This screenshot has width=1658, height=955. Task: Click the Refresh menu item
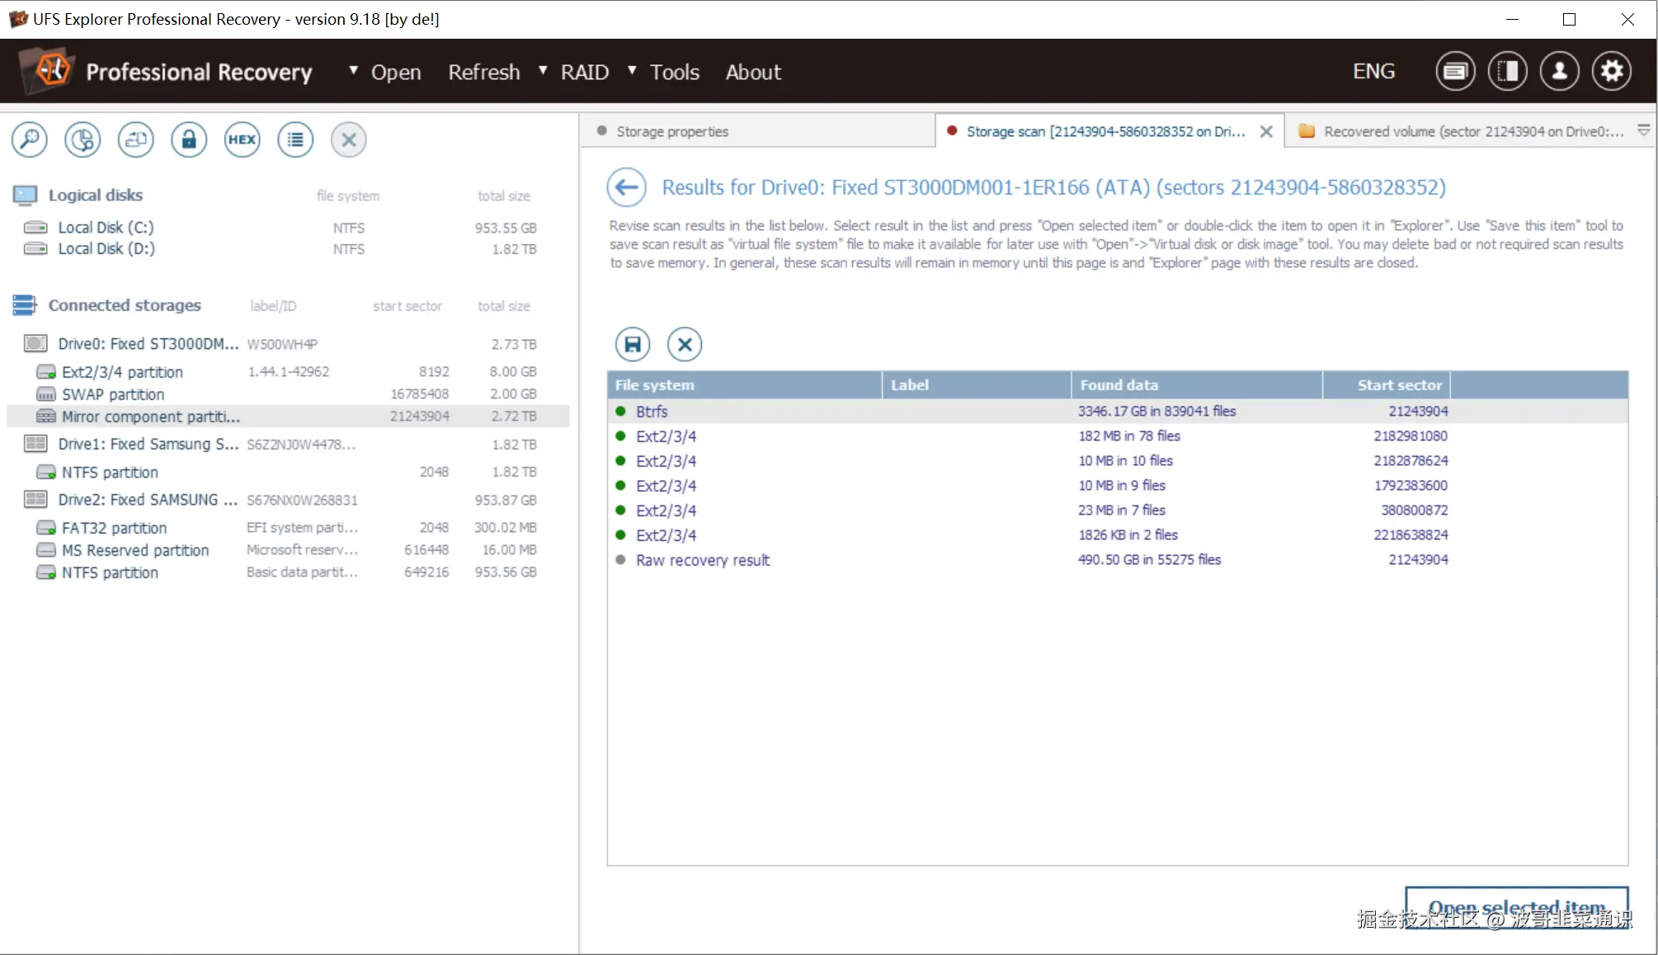point(484,73)
